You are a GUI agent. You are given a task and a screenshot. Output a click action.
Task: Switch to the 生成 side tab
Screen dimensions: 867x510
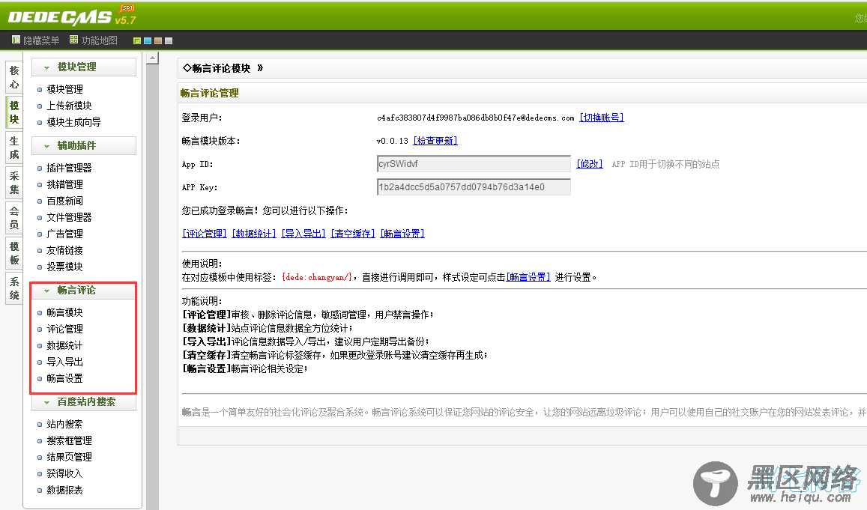click(14, 148)
